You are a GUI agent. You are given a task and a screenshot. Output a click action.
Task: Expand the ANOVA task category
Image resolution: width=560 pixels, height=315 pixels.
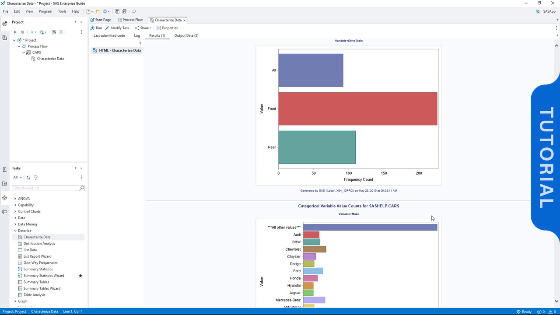tap(15, 199)
